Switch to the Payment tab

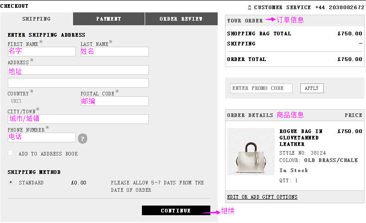(109, 19)
